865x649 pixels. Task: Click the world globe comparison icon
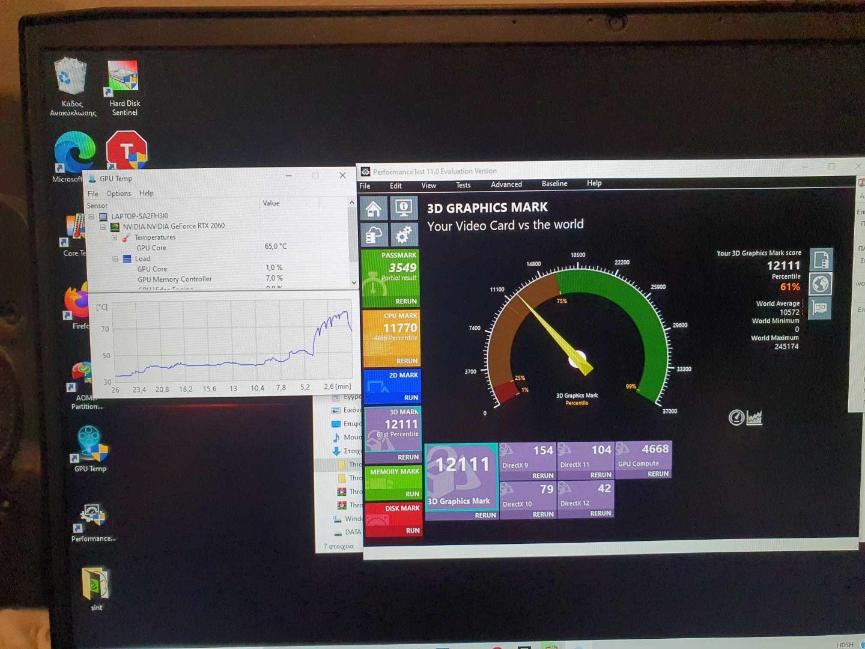tap(821, 284)
